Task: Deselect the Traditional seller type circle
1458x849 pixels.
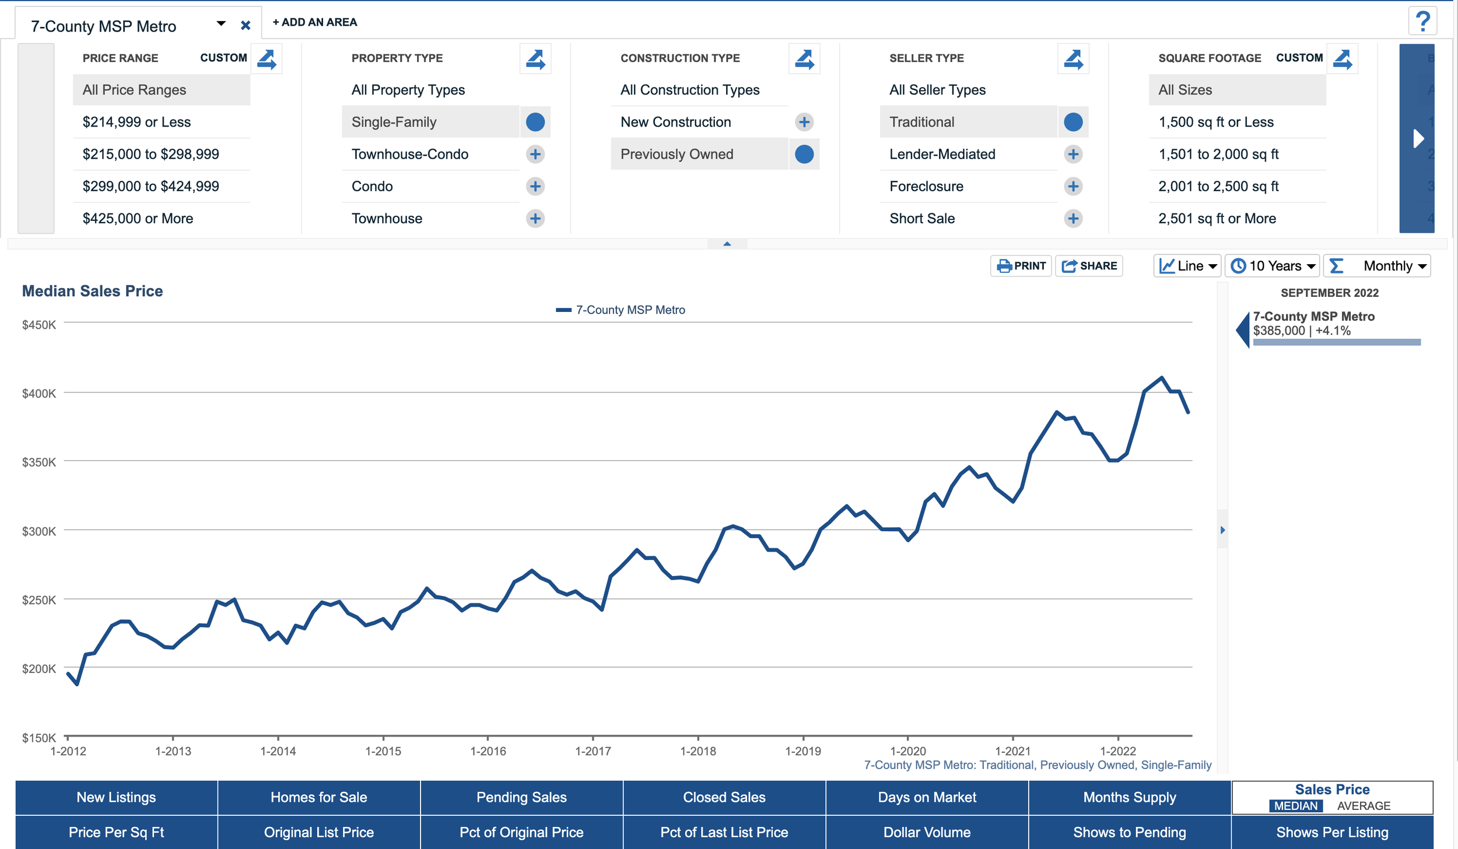Action: [x=1073, y=122]
